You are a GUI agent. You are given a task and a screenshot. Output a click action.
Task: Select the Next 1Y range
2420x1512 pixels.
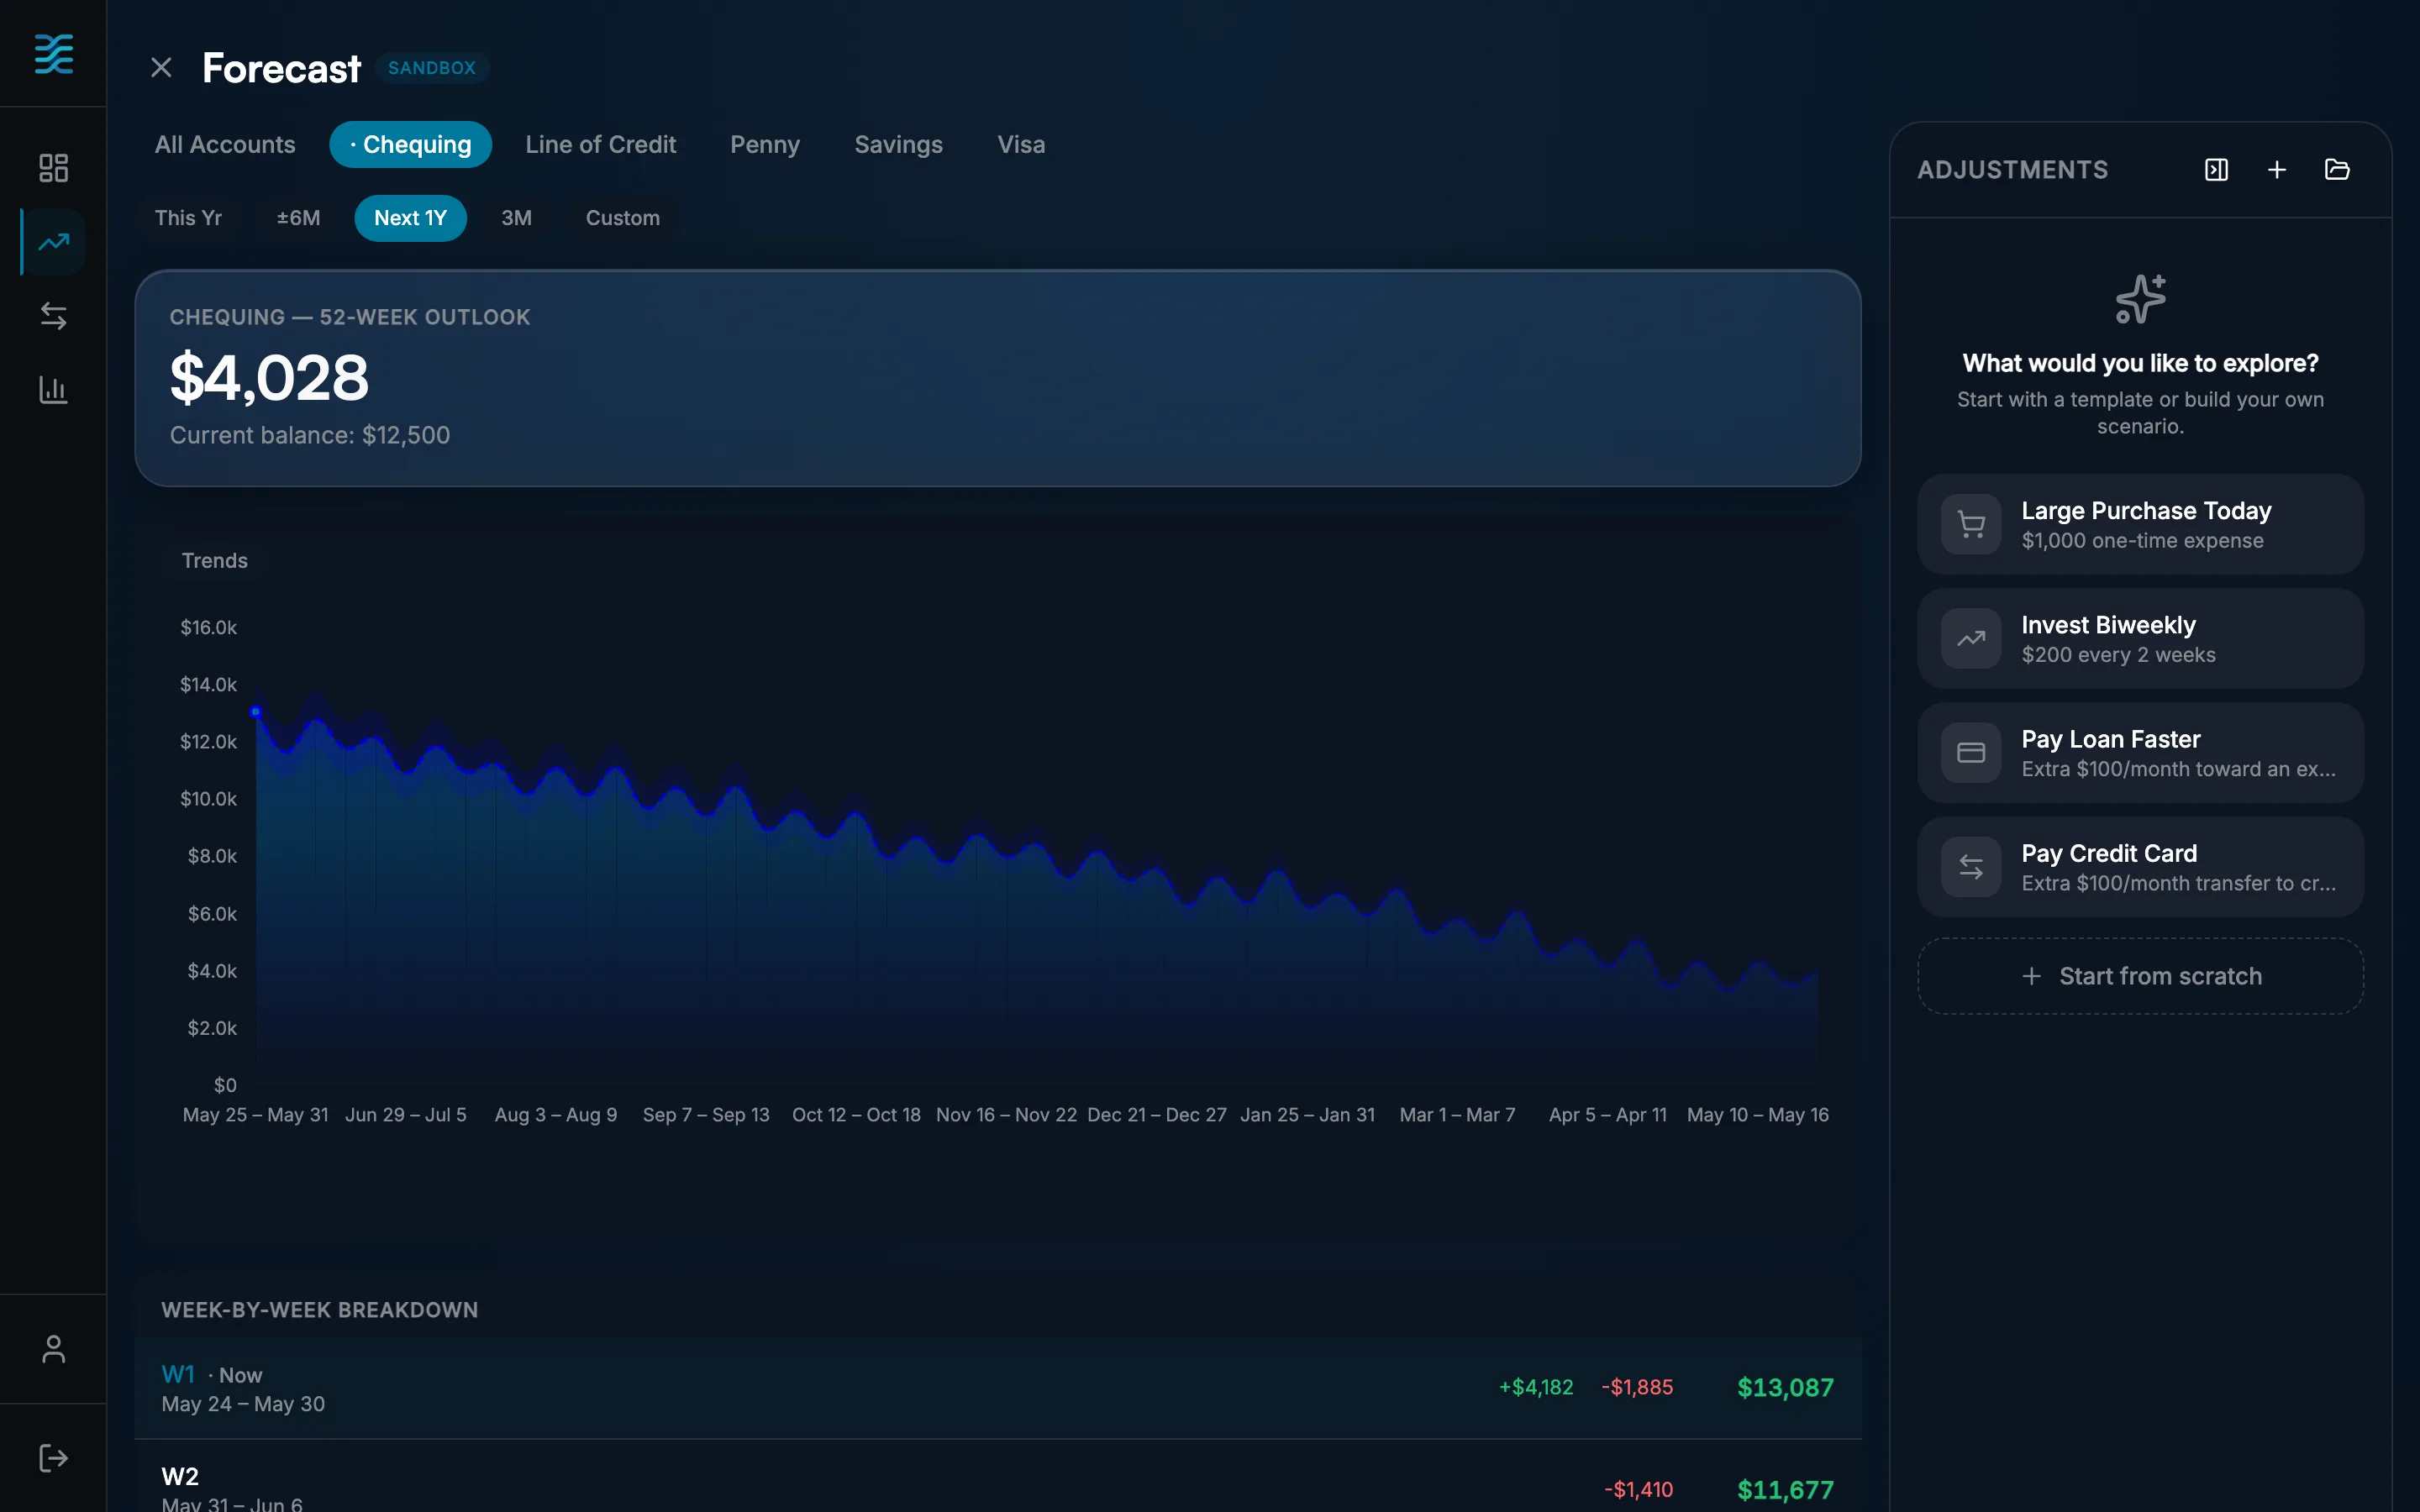(410, 218)
